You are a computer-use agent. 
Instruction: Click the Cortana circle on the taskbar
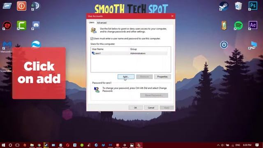point(10,145)
